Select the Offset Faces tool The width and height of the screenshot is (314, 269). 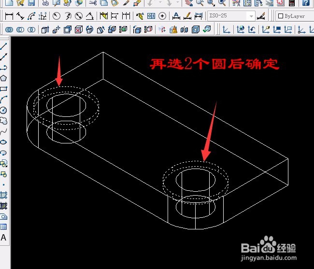pyautogui.click(x=68, y=30)
